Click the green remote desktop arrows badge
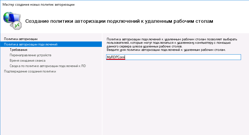The image size is (249, 135). [17, 25]
